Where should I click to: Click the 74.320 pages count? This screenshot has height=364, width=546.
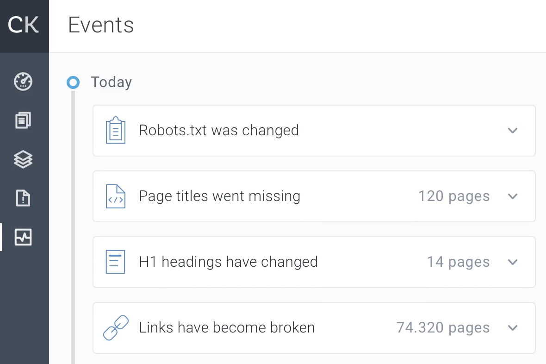(443, 328)
